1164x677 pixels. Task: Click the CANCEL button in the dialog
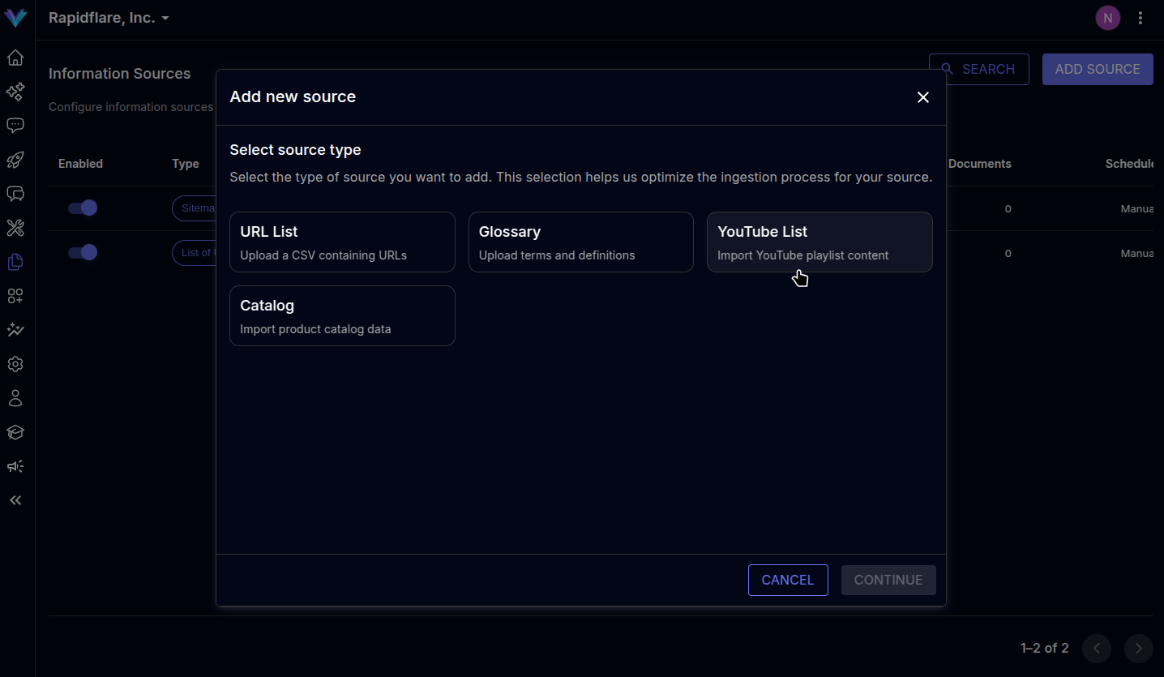pos(787,580)
